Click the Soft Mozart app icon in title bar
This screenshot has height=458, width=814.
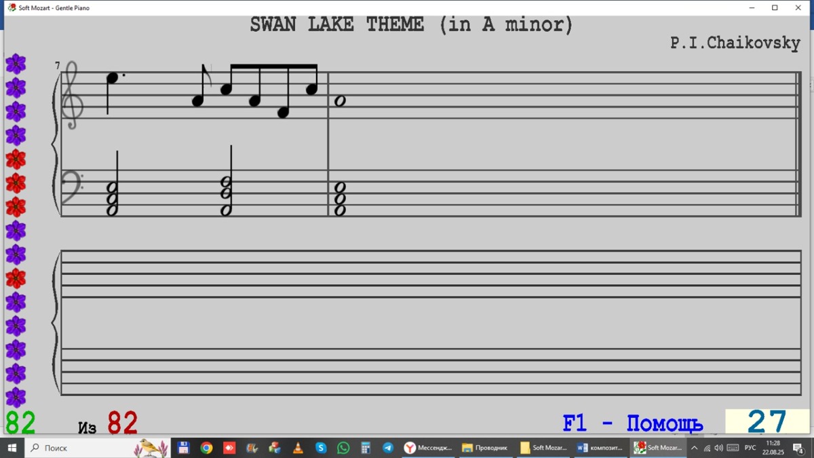12,8
